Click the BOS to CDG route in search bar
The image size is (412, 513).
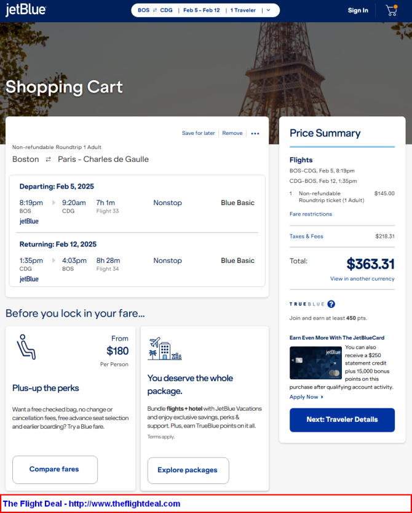tap(155, 10)
